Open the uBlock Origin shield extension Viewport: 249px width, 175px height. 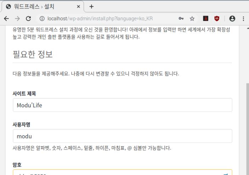pyautogui.click(x=217, y=18)
